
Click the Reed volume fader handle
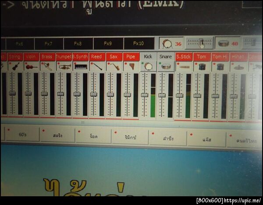(94, 94)
